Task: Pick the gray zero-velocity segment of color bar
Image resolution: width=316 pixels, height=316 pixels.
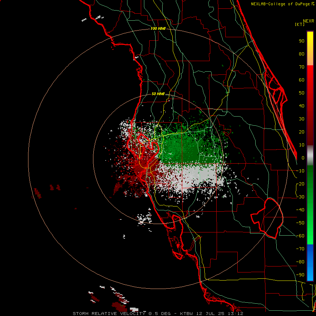Action: 310,156
